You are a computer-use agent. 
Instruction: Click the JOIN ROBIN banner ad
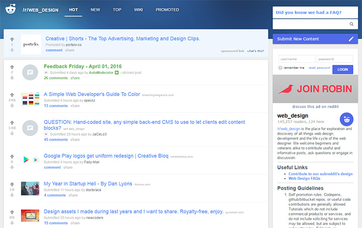315,89
